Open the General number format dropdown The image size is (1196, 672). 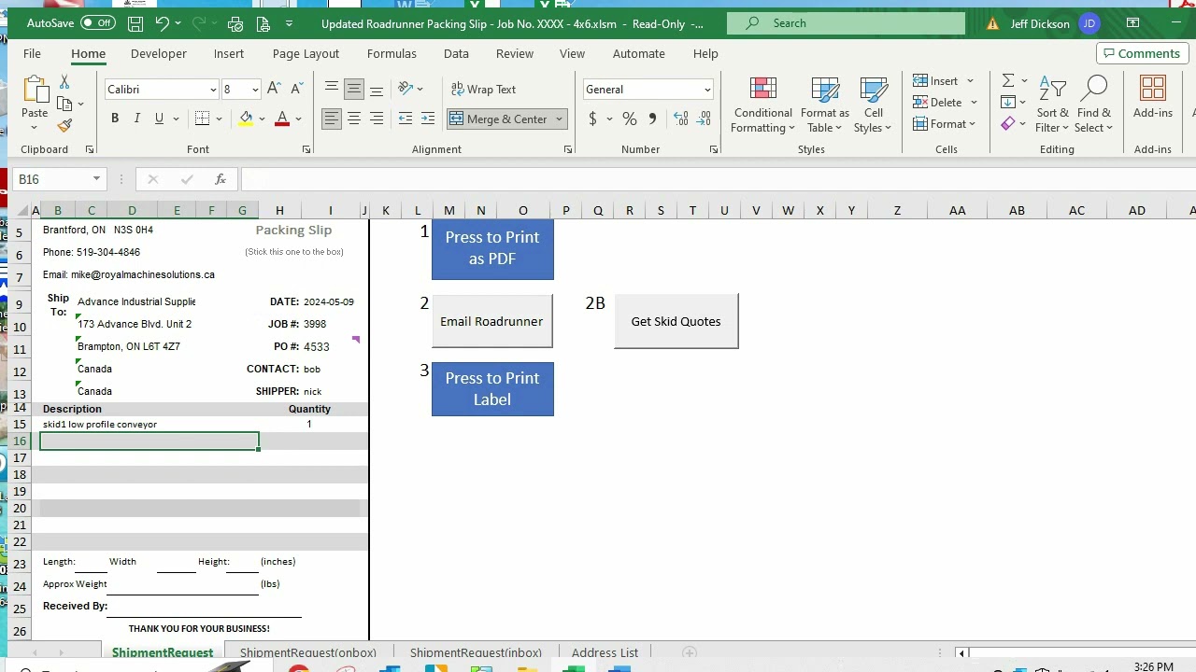707,90
